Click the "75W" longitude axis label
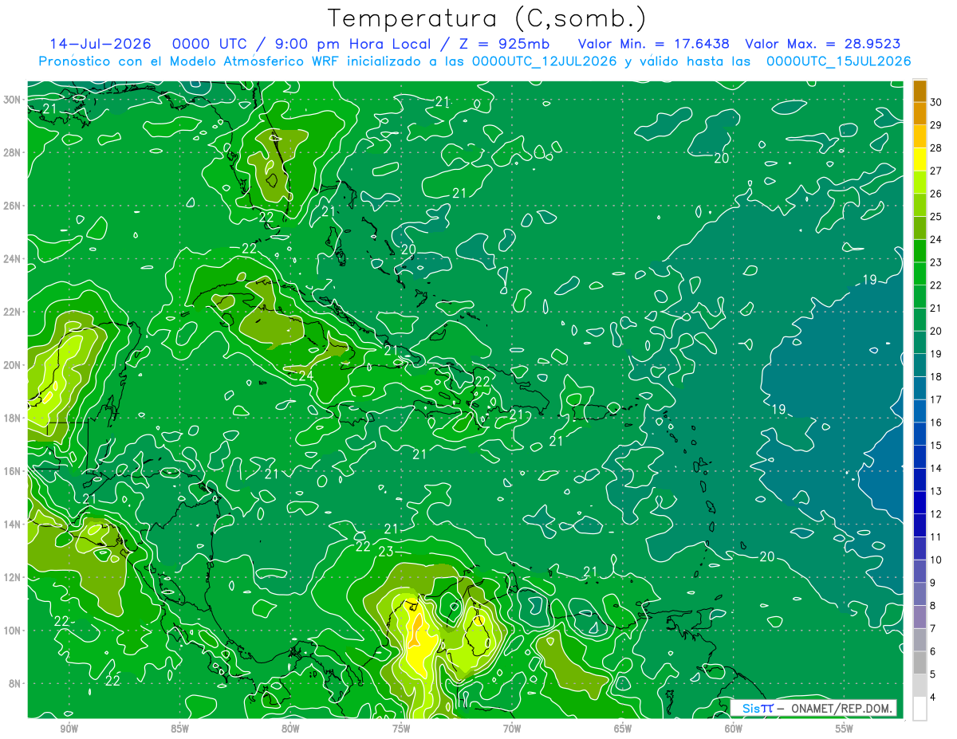 click(x=401, y=728)
